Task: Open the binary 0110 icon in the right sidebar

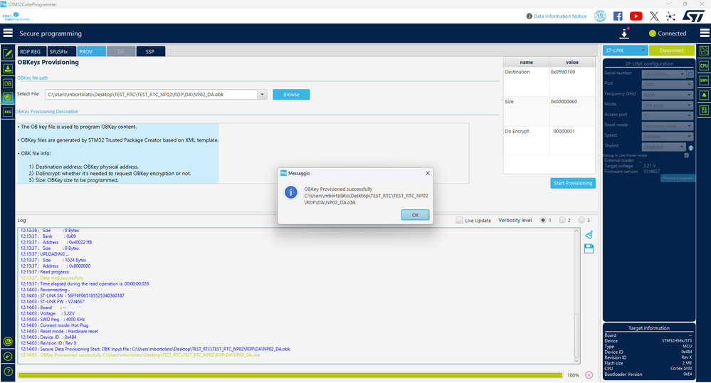Action: (x=704, y=110)
